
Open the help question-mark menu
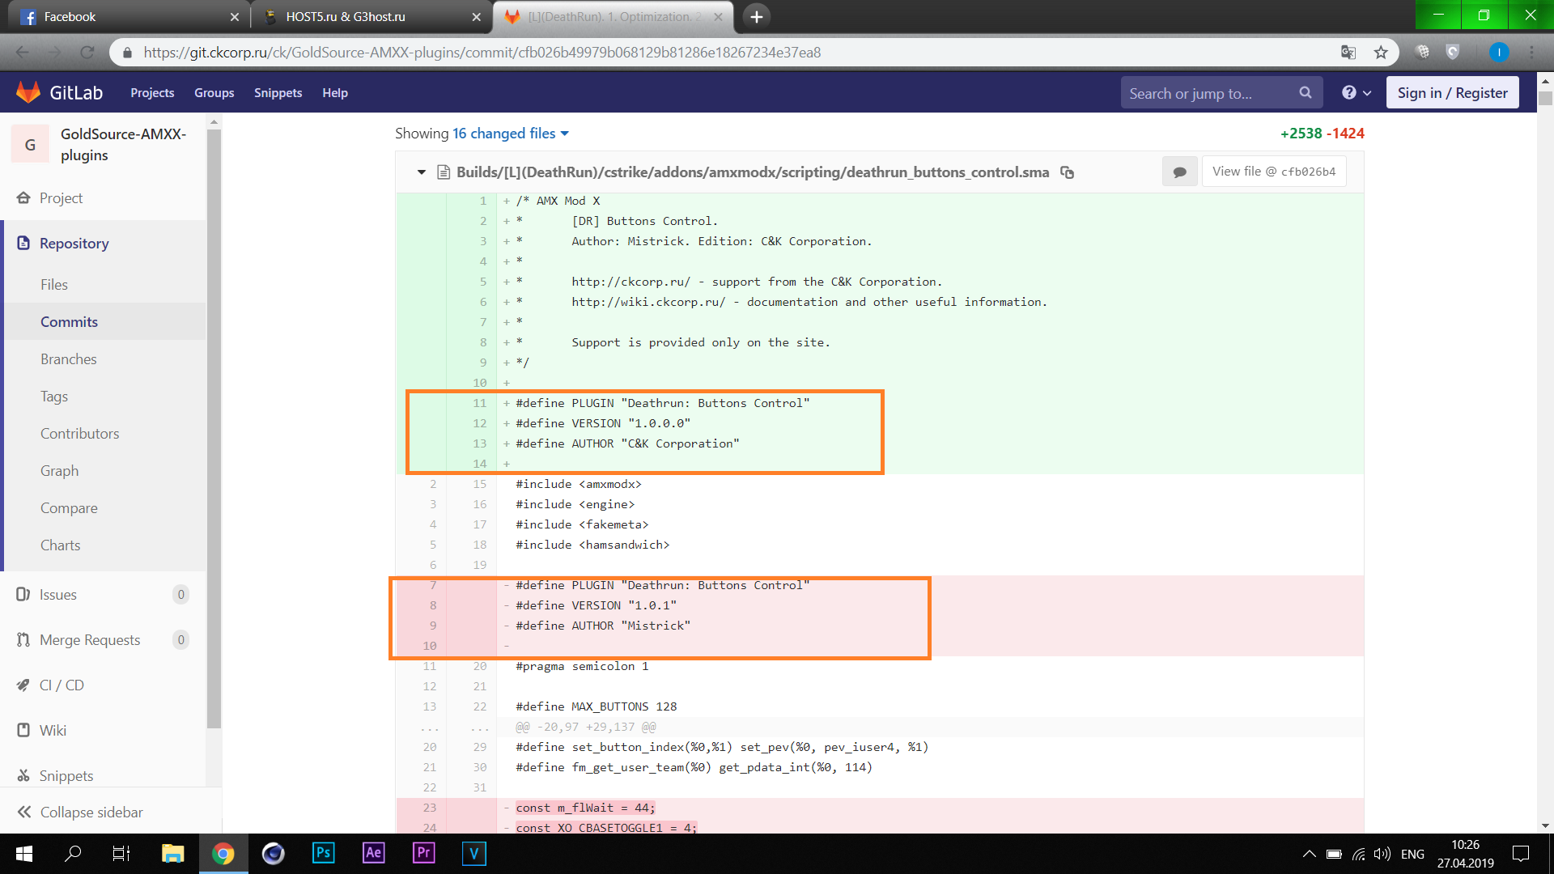click(1357, 93)
